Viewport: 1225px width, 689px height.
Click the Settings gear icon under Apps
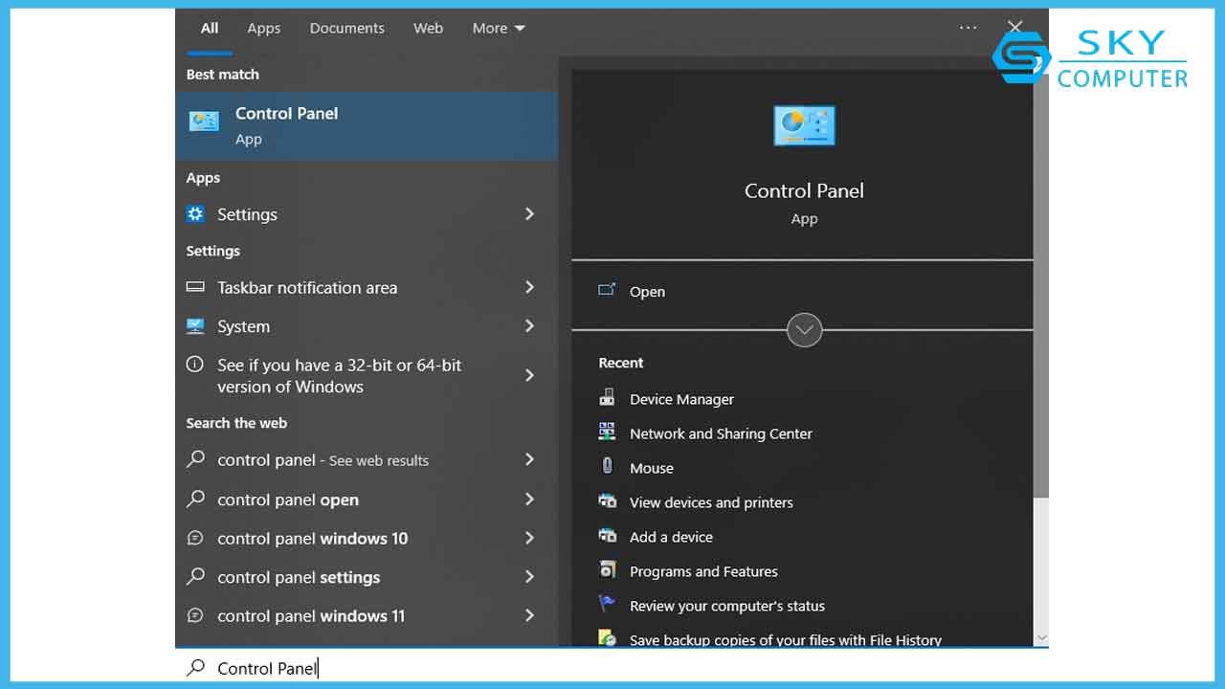pyautogui.click(x=195, y=214)
